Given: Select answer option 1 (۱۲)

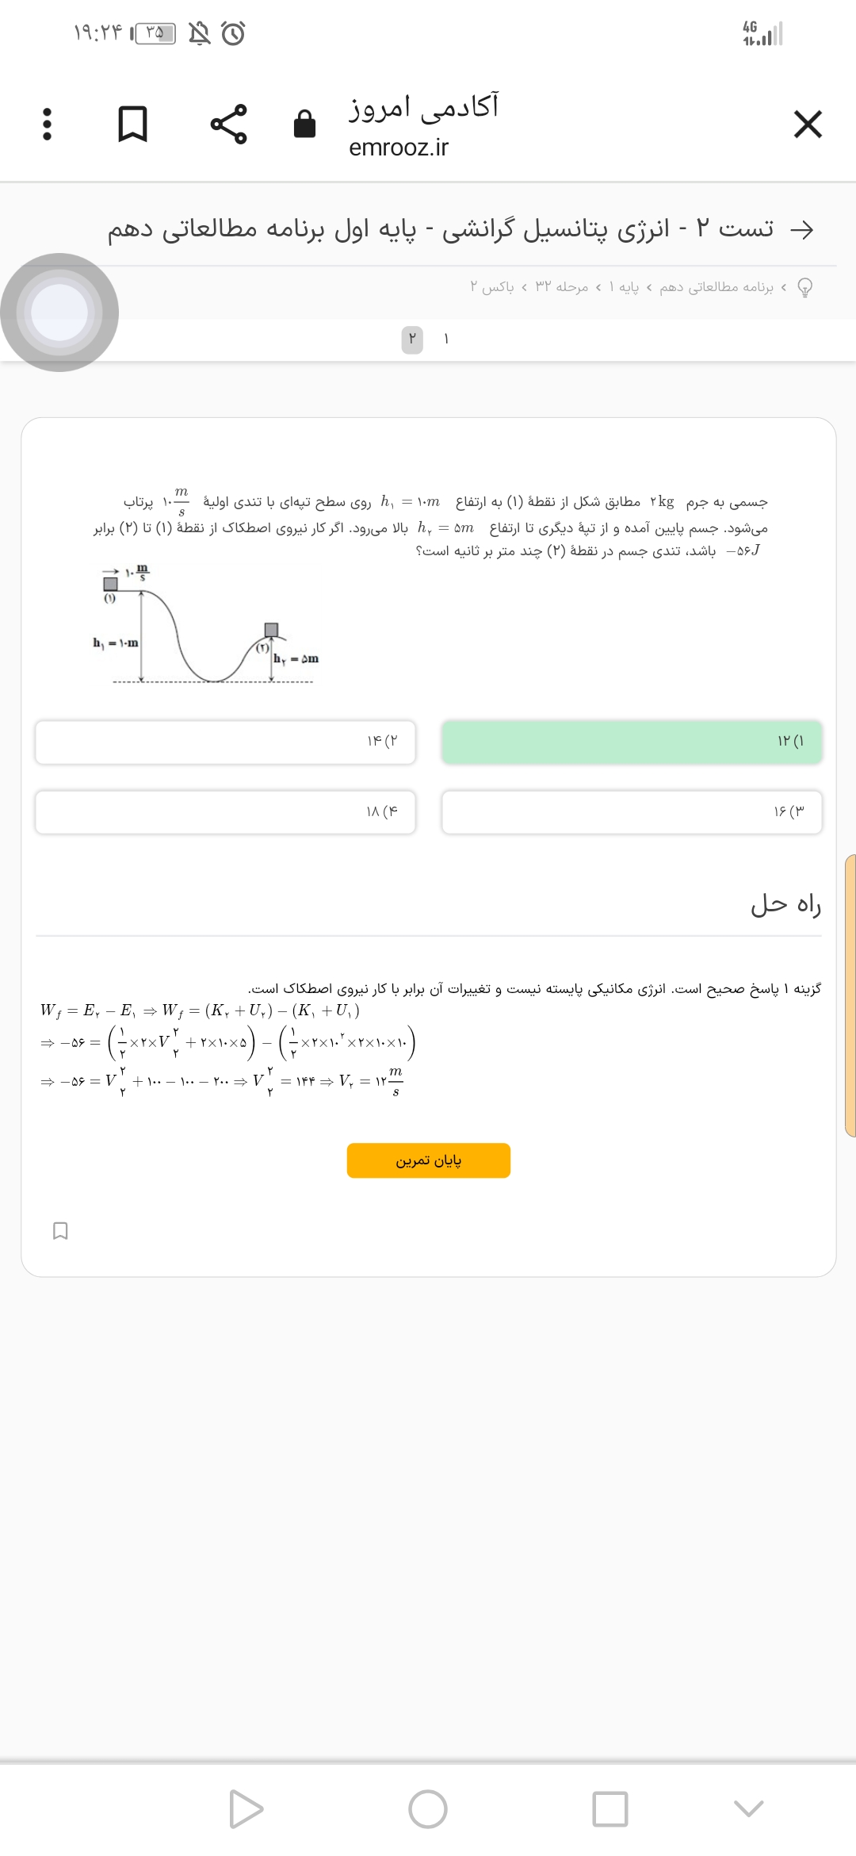Looking at the screenshot, I should (632, 742).
